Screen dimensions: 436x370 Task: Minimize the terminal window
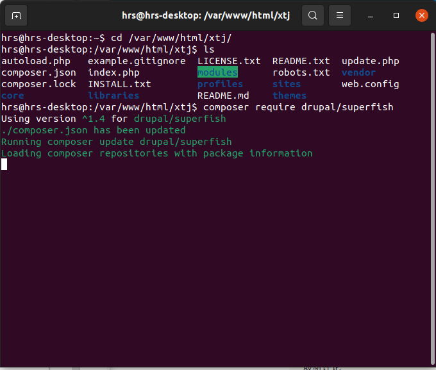(371, 15)
